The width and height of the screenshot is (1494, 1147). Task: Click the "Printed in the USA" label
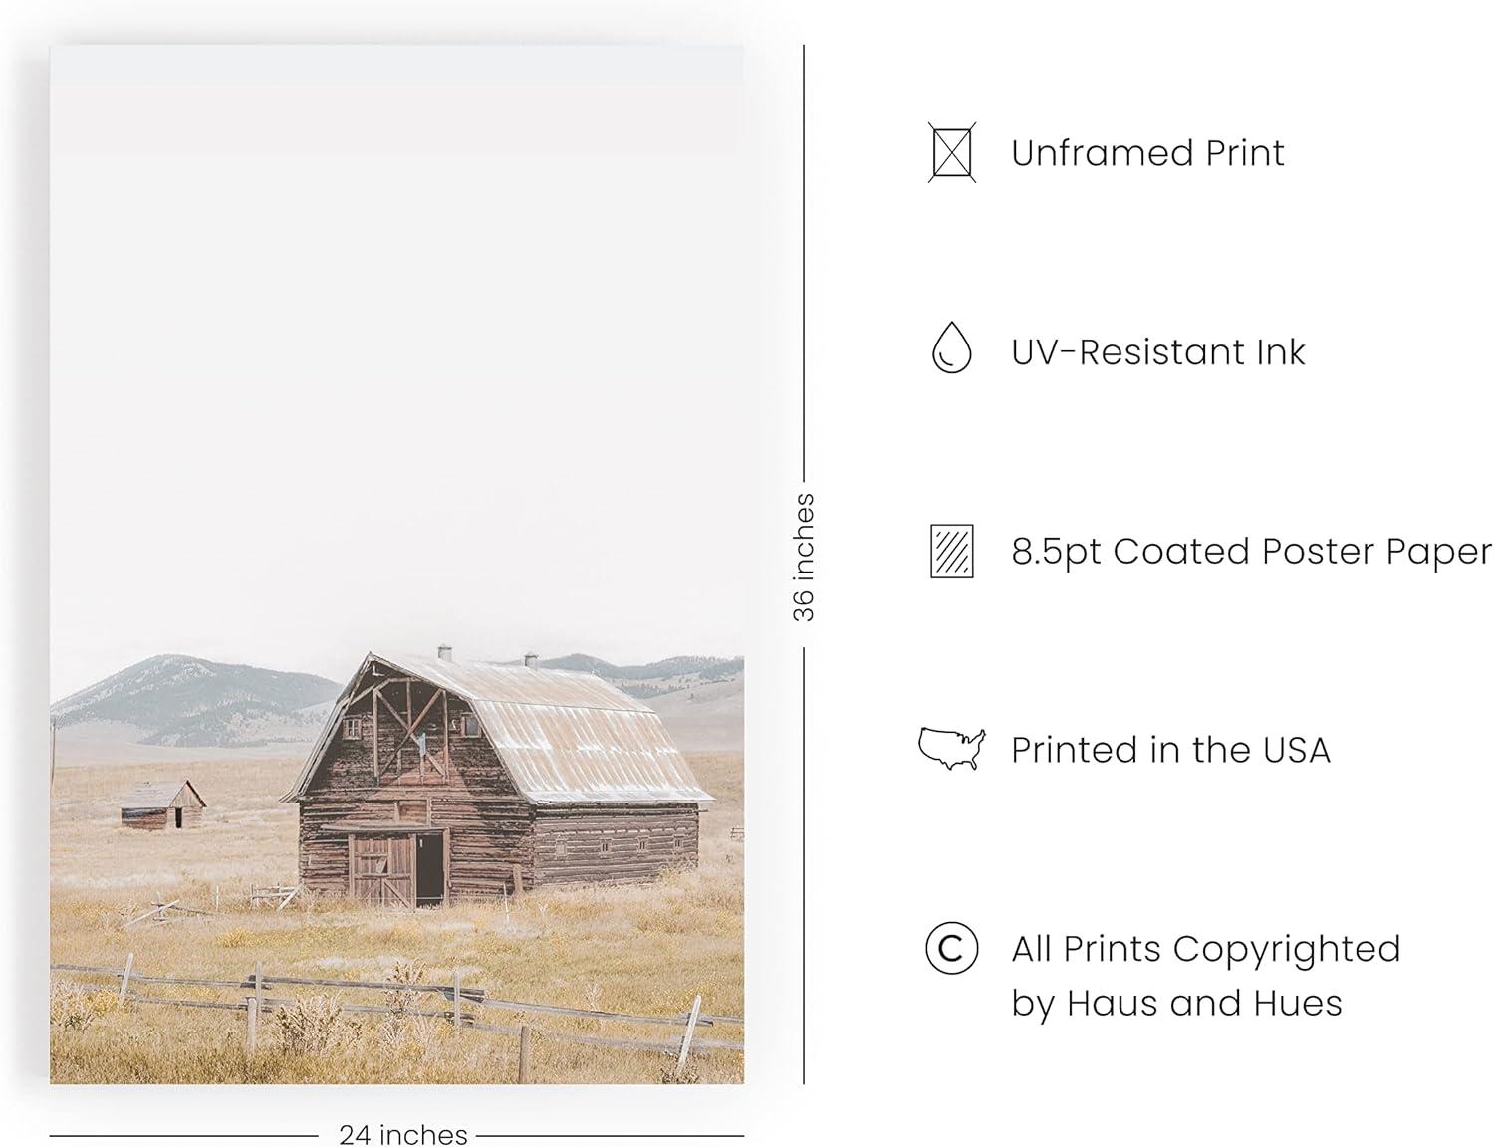(1170, 750)
